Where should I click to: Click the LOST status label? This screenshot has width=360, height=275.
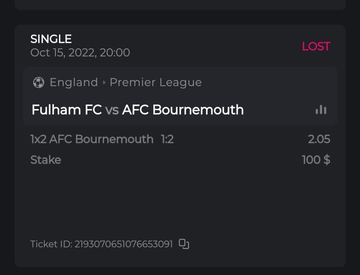pyautogui.click(x=316, y=46)
